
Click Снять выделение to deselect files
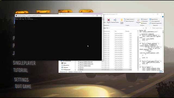pos(155,21)
